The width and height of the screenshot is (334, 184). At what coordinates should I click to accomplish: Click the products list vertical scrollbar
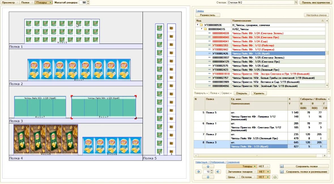327,53
